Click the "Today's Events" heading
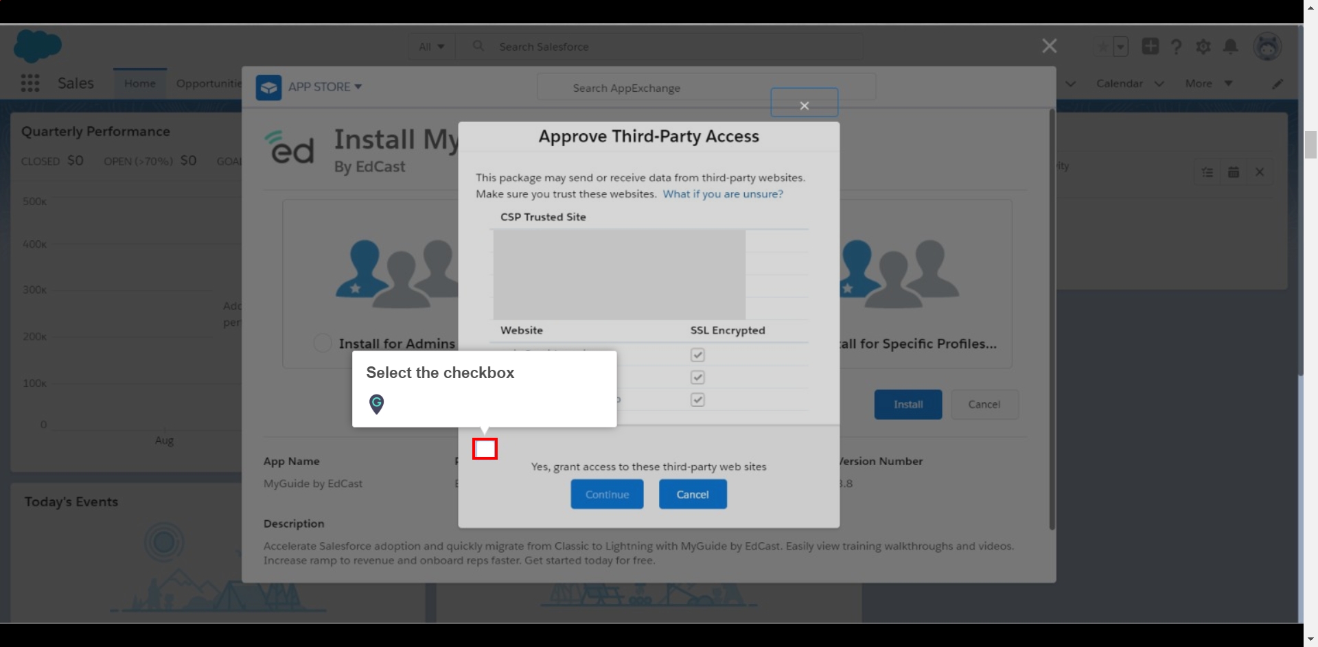Image resolution: width=1318 pixels, height=647 pixels. click(x=71, y=502)
